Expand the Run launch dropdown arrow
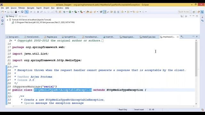This screenshot has height=115, width=205. tap(73, 12)
